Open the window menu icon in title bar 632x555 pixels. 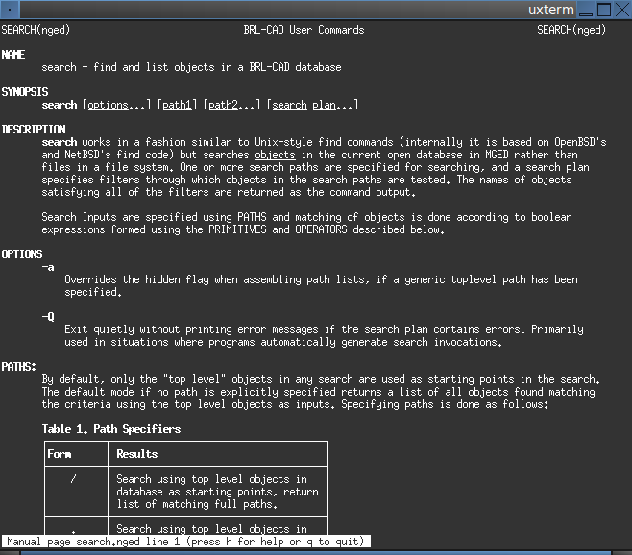tap(9, 10)
